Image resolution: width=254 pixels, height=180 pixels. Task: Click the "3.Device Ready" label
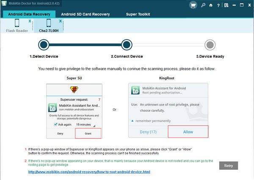click(210, 56)
